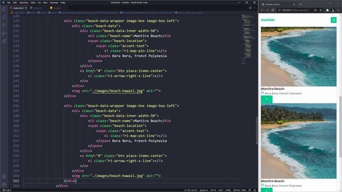Click the VS Code logo in title bar
The width and height of the screenshot is (342, 192).
pos(3,3)
